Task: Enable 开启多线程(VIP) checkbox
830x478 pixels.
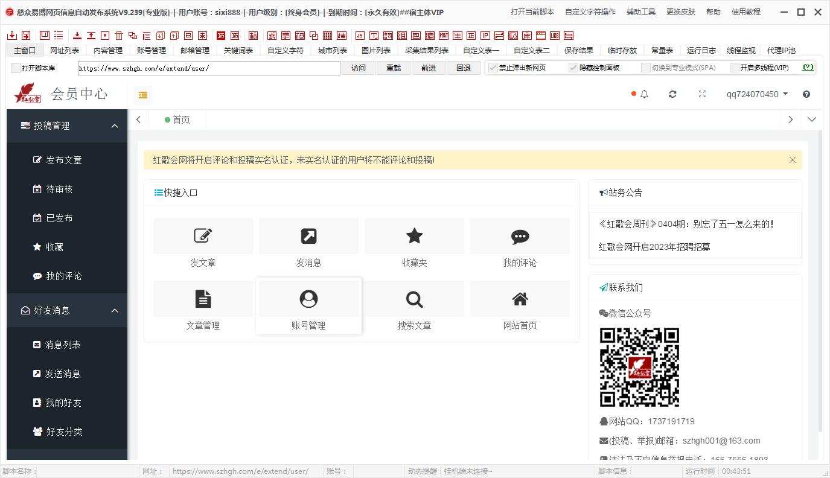Action: click(735, 68)
